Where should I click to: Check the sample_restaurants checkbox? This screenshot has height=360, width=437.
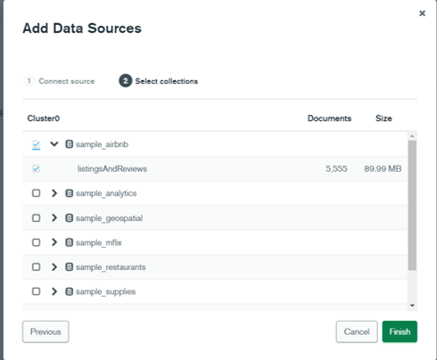tap(37, 267)
